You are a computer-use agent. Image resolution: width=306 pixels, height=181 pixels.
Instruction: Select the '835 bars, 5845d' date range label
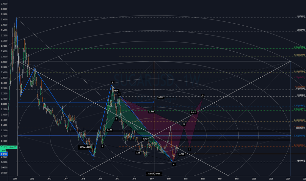[x=154, y=174]
